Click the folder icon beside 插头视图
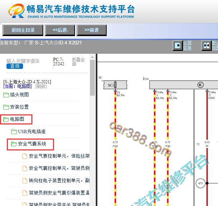 pyautogui.click(x=6, y=95)
